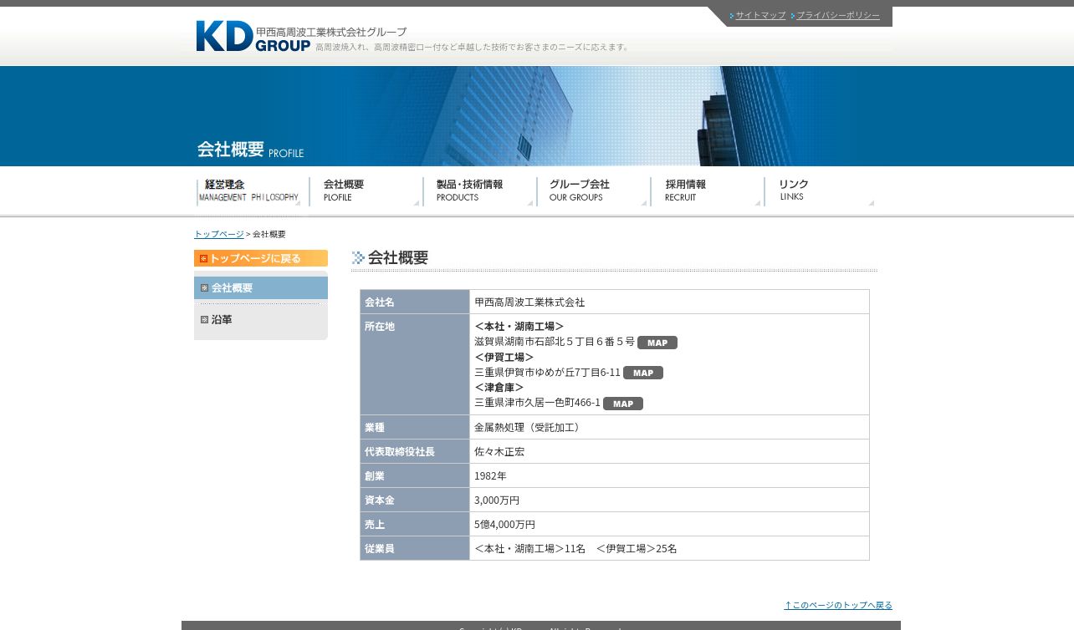Open the サイトマップ link
1074x630 pixels.
760,16
